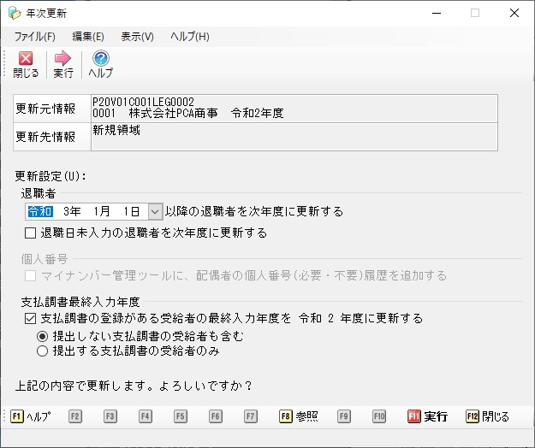Click the 新規領域 update destination field
The width and height of the screenshot is (535, 448).
[294, 137]
